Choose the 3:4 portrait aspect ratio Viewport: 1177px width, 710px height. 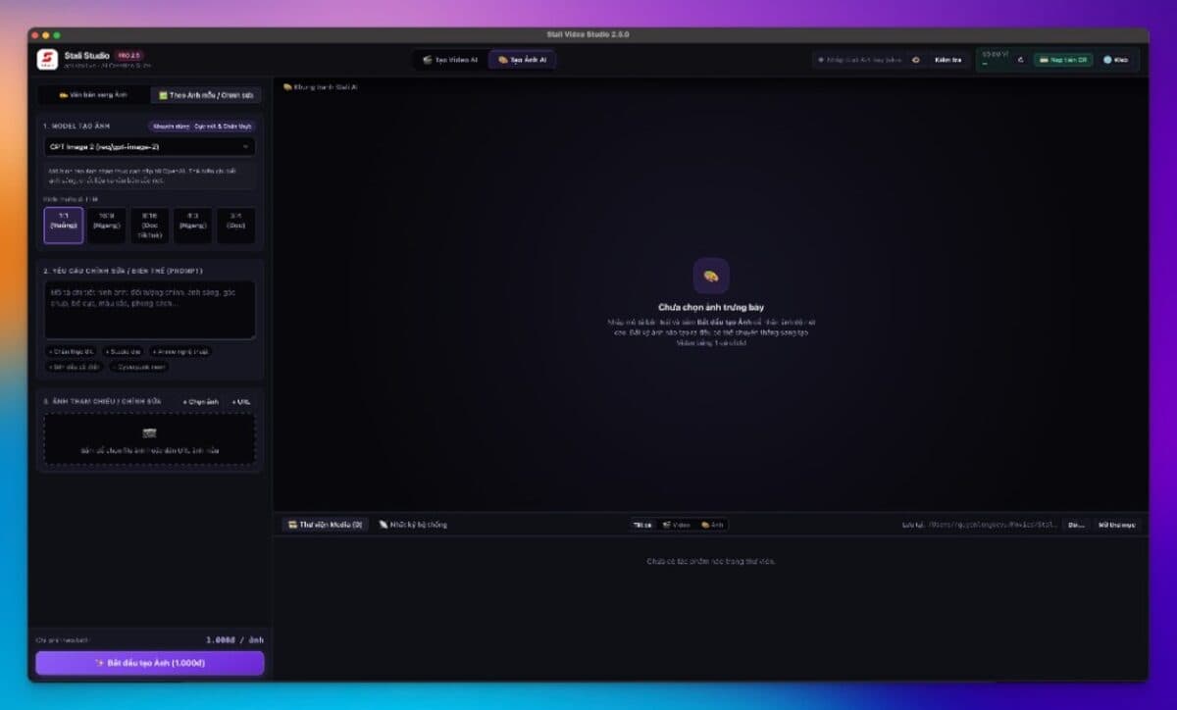235,225
